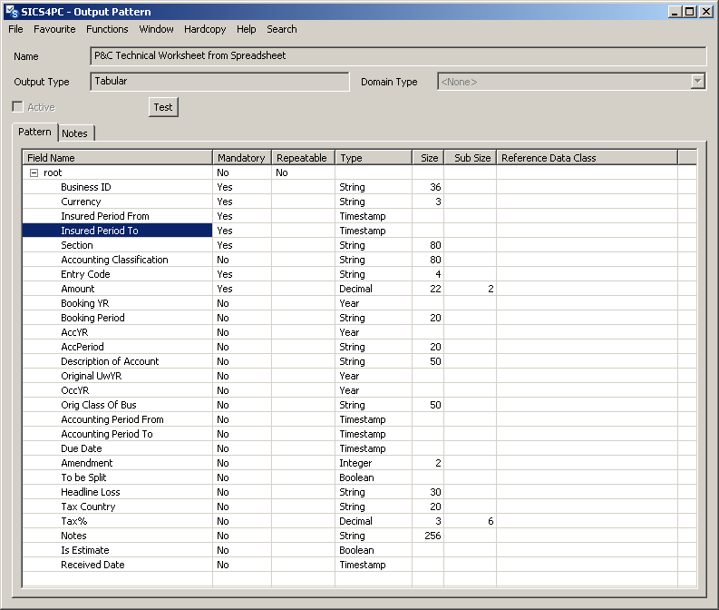Switch to the Notes tab
Screen dimensions: 719x610
tap(75, 133)
